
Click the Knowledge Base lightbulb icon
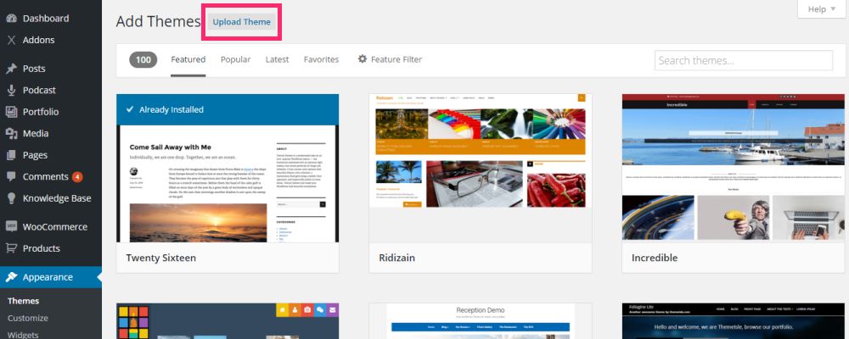point(11,198)
